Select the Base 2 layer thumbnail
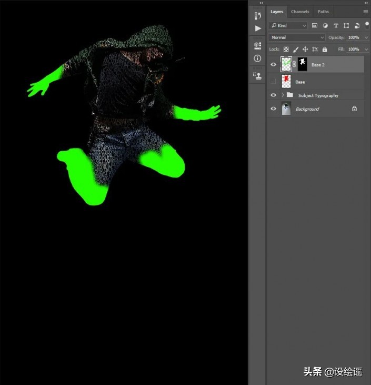 (286, 64)
